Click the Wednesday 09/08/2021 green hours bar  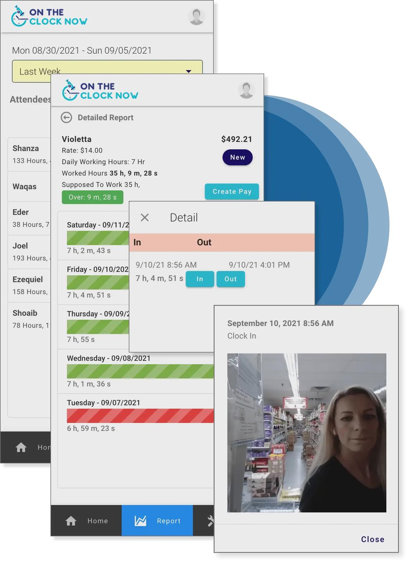140,371
